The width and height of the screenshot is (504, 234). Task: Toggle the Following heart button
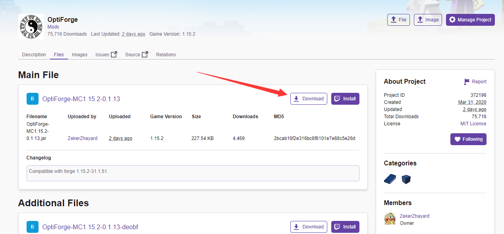tap(468, 139)
